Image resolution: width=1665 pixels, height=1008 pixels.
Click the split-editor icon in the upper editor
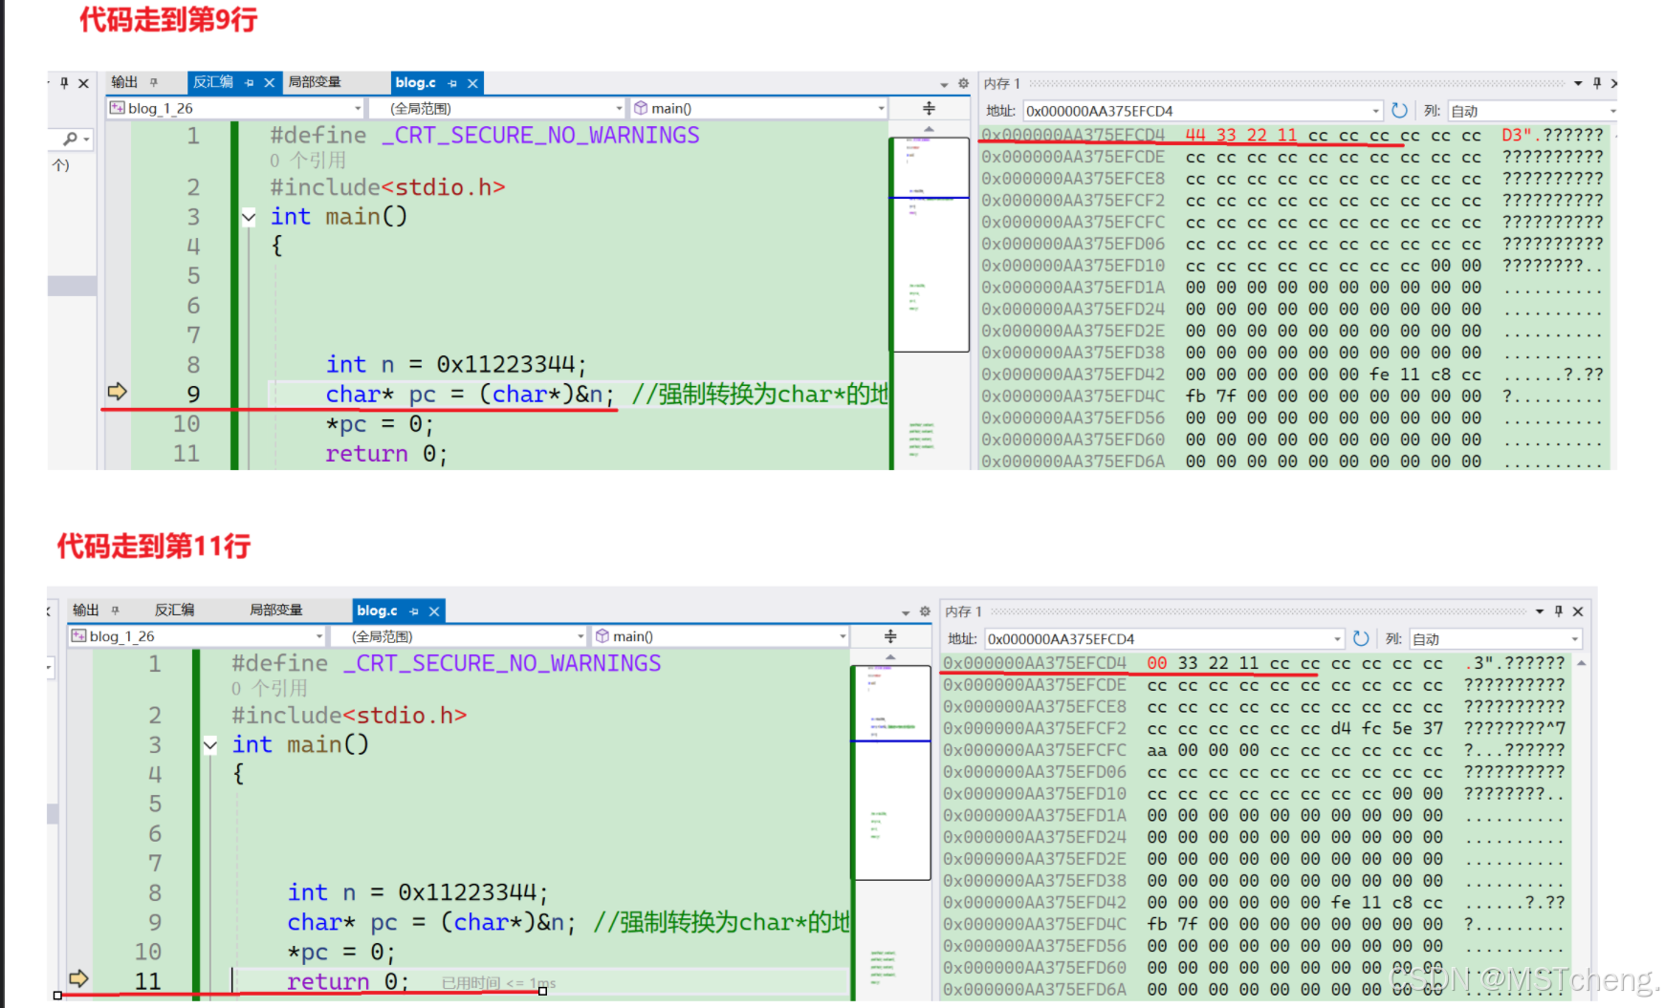(x=929, y=108)
